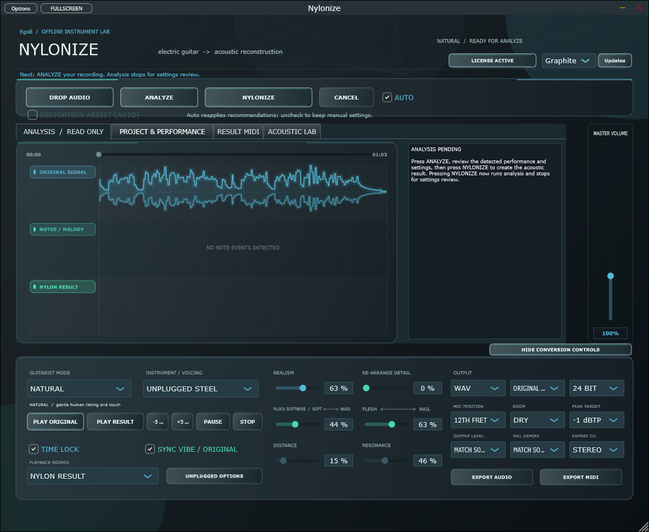Click the CANCEL button

(x=346, y=97)
